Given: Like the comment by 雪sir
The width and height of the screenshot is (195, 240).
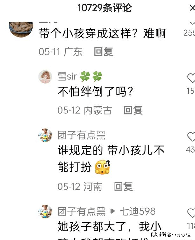Looking at the screenshot, I should coord(191,78).
